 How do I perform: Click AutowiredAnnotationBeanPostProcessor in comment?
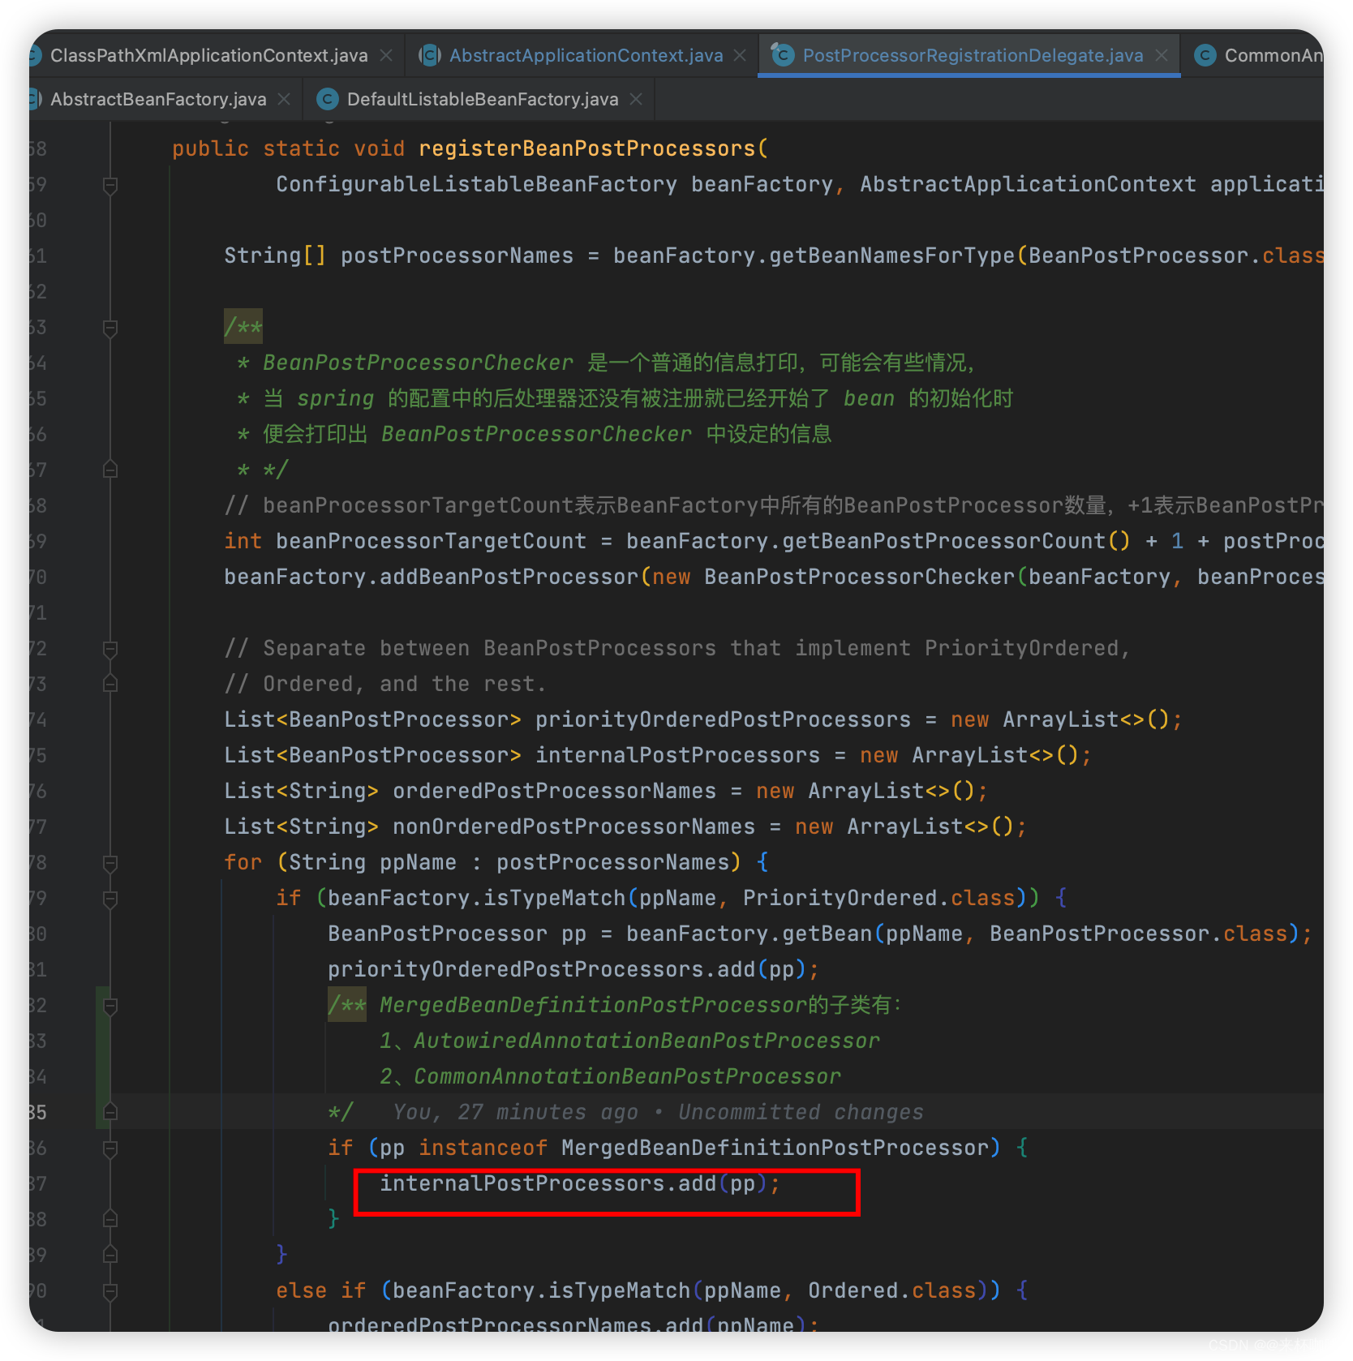click(646, 1041)
